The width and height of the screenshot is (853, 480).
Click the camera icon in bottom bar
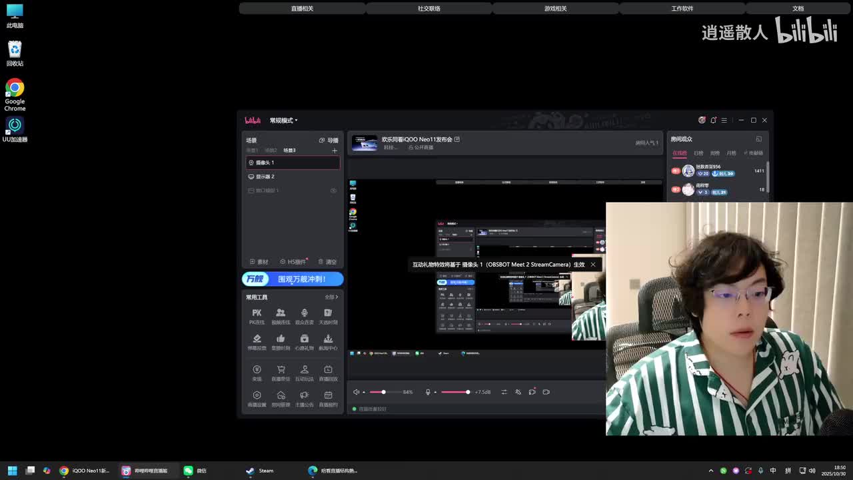click(546, 392)
